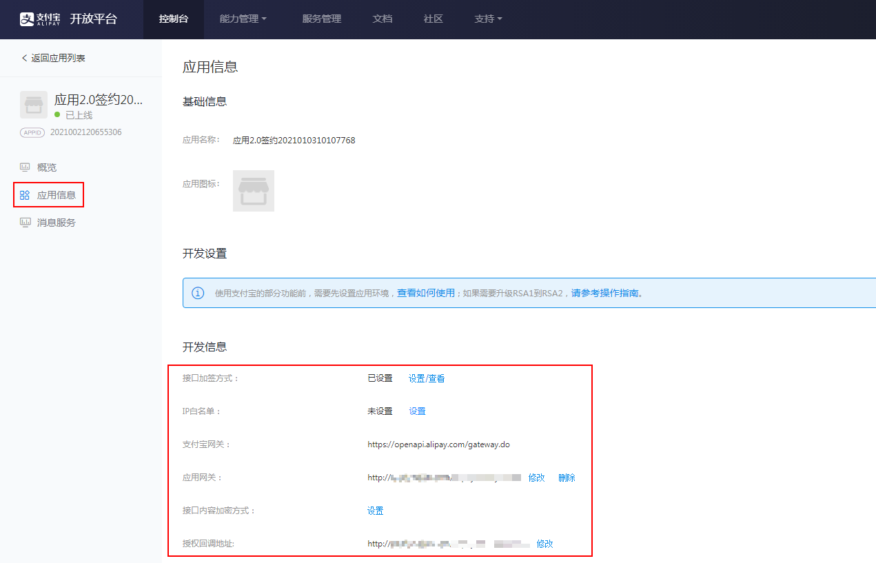
Task: Select 应用信息 in the sidebar
Action: [57, 195]
